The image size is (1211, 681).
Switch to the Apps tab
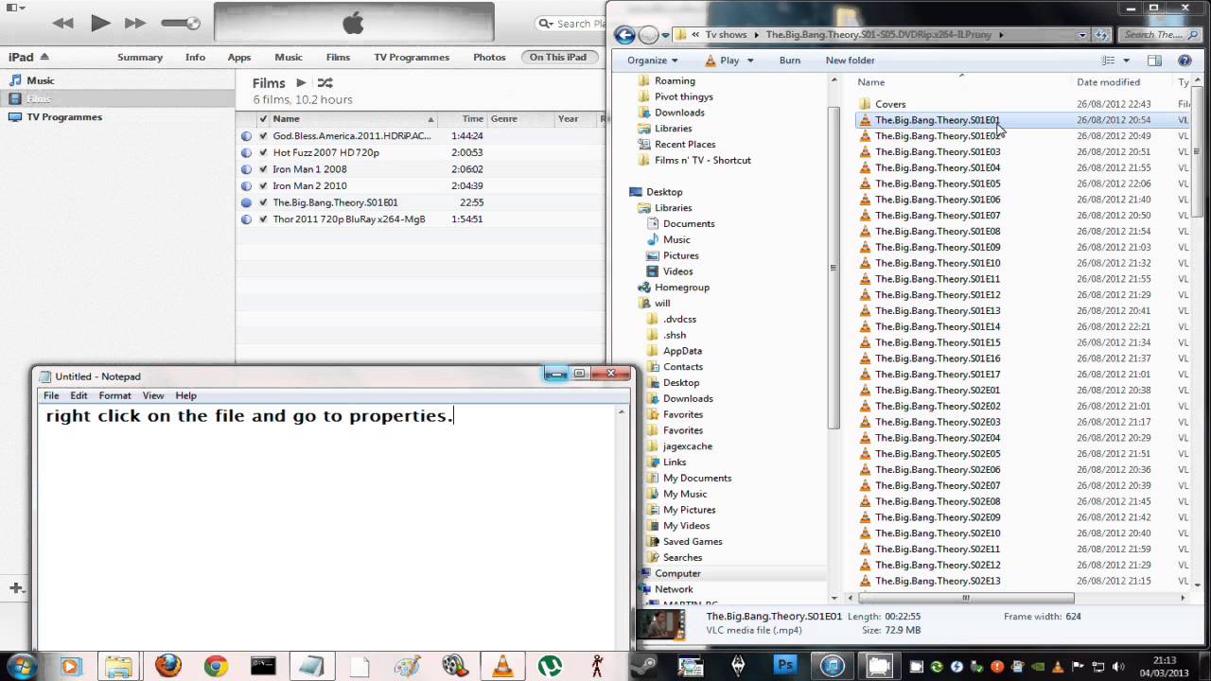[239, 57]
